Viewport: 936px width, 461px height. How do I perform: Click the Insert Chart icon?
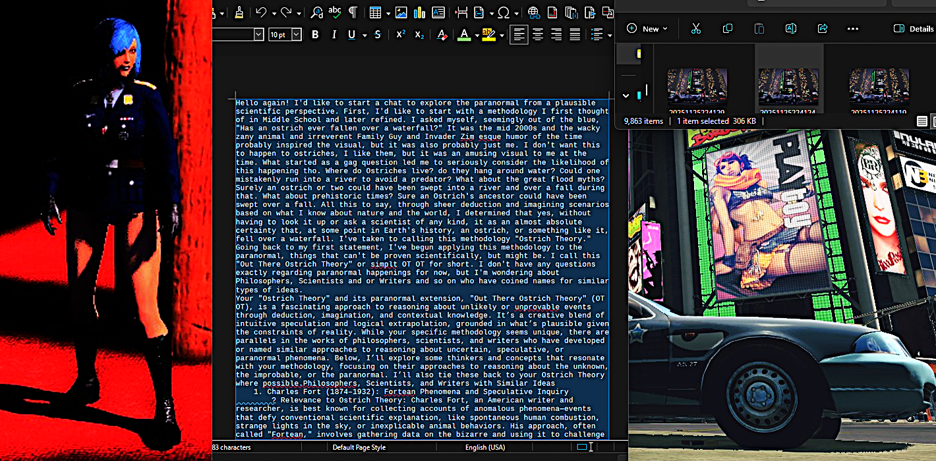(419, 12)
